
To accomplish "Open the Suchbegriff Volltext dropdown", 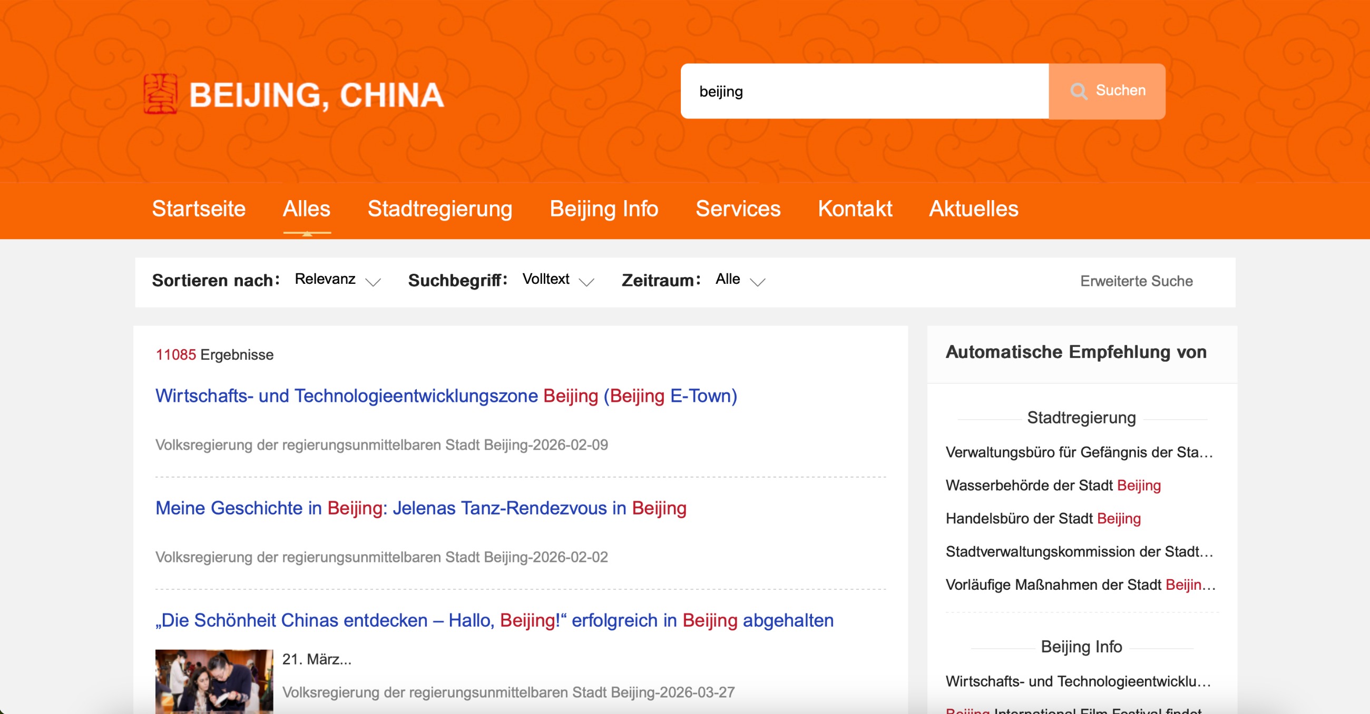I will (556, 279).
